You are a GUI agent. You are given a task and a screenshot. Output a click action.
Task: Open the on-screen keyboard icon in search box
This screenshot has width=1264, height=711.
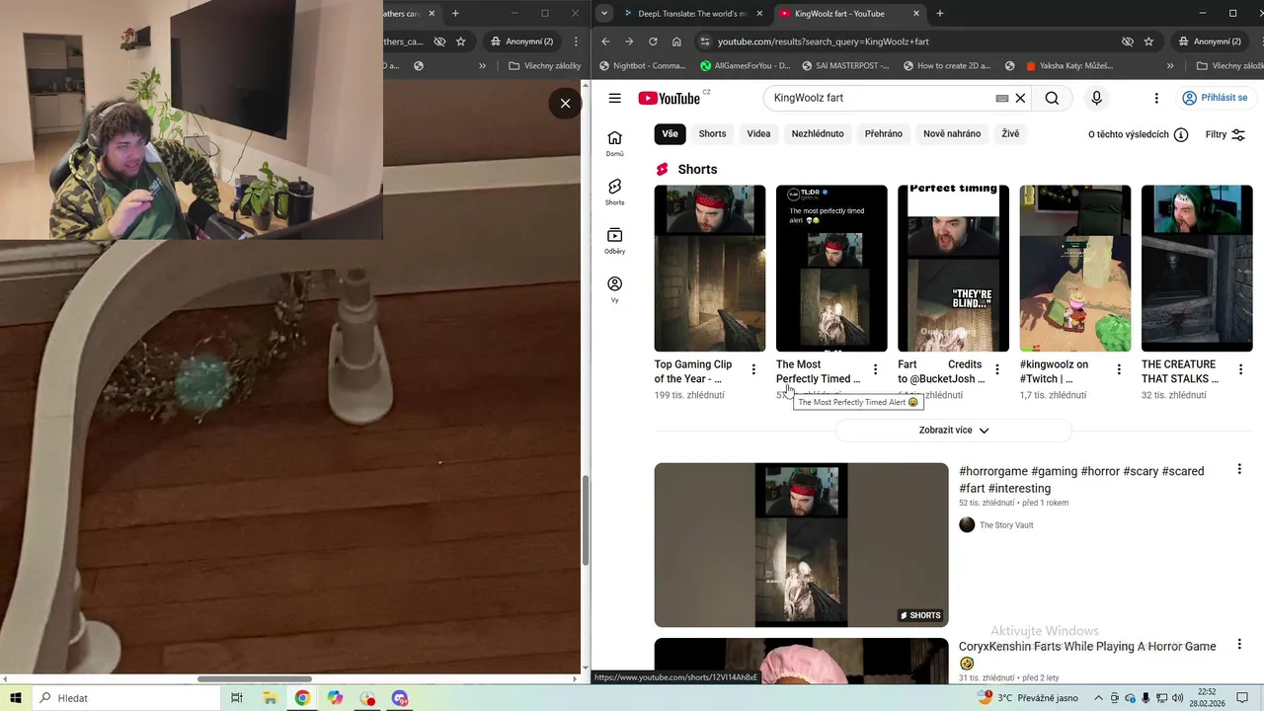(1001, 98)
